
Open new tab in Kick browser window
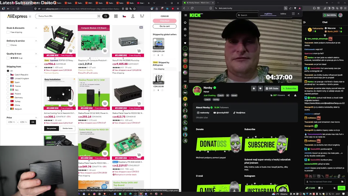point(218,3)
